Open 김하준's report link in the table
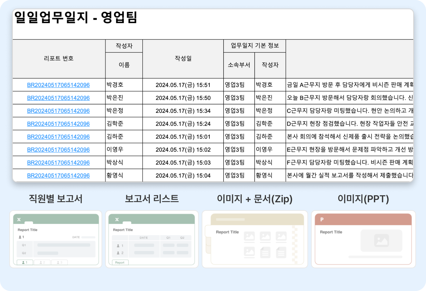 point(59,137)
